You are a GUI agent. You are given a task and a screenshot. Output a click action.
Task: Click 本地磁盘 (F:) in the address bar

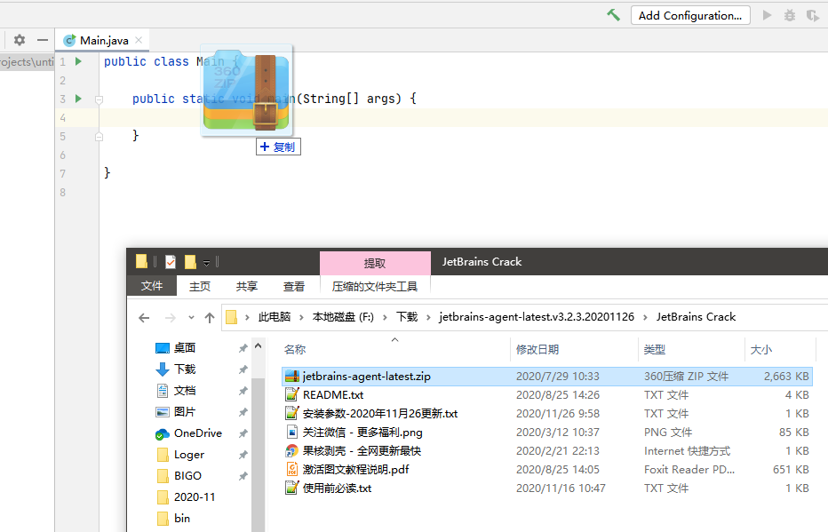coord(343,317)
